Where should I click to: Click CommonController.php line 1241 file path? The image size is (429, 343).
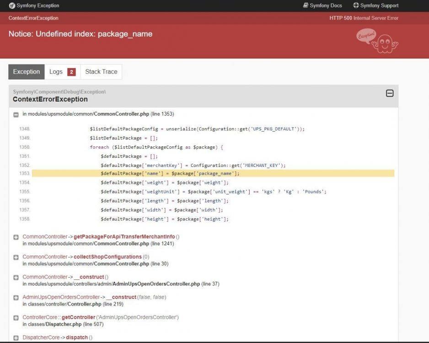click(98, 244)
